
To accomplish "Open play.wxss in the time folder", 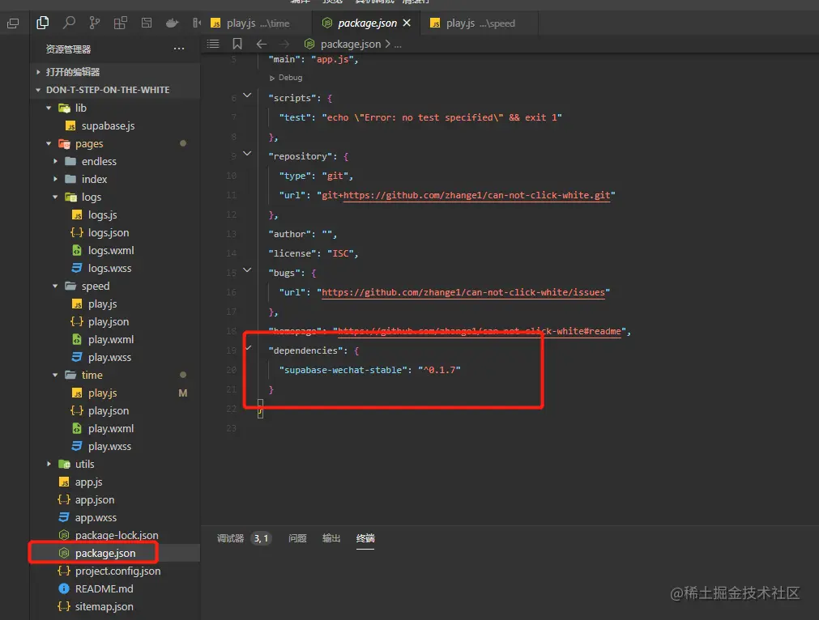I will (x=109, y=446).
